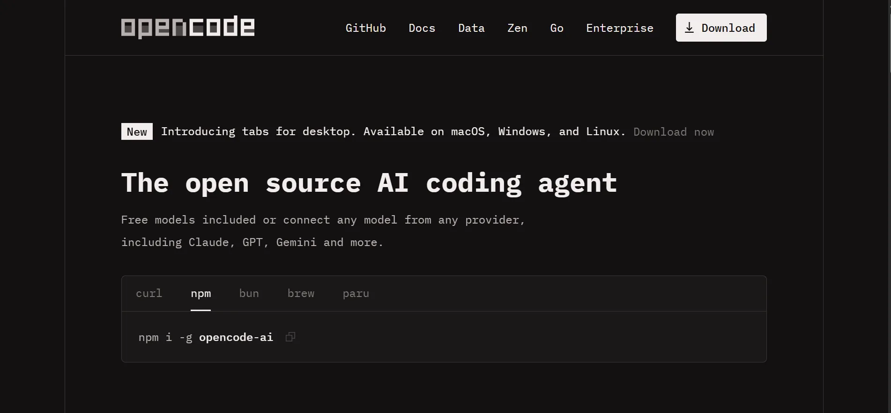Viewport: 891px width, 413px height.
Task: Open the Go nav link
Action: click(557, 28)
